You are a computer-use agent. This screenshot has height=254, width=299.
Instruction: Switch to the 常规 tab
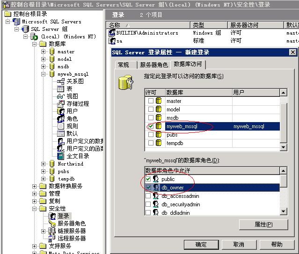pyautogui.click(x=124, y=65)
